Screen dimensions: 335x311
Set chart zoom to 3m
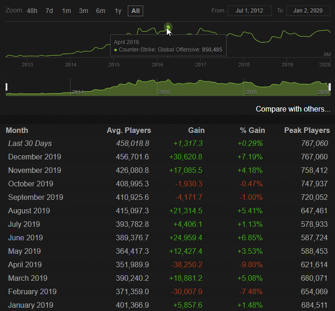point(84,11)
